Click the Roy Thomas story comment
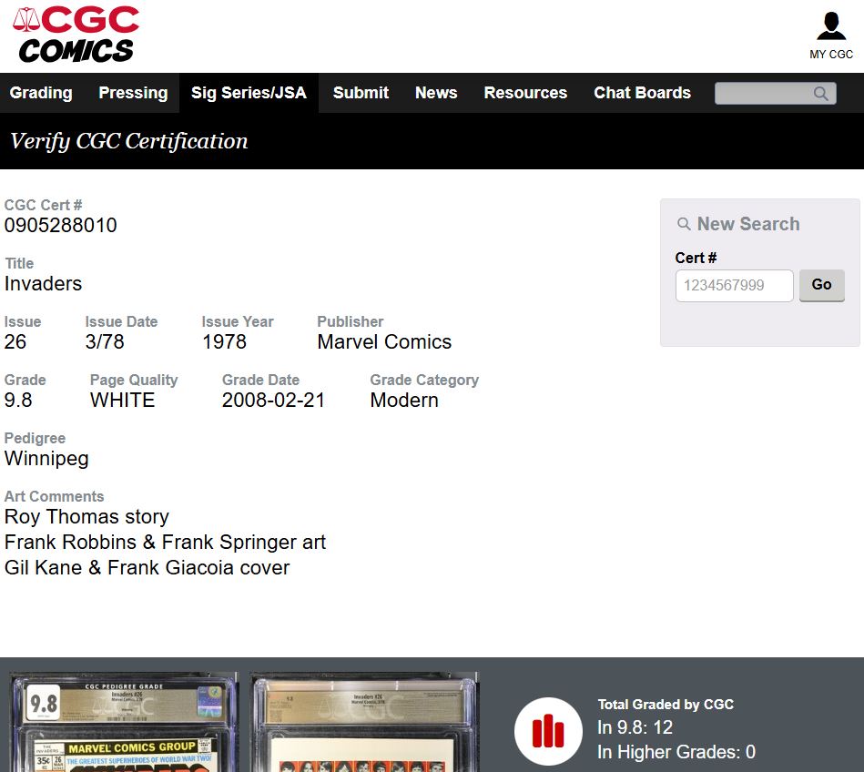The height and width of the screenshot is (772, 864). click(x=86, y=517)
